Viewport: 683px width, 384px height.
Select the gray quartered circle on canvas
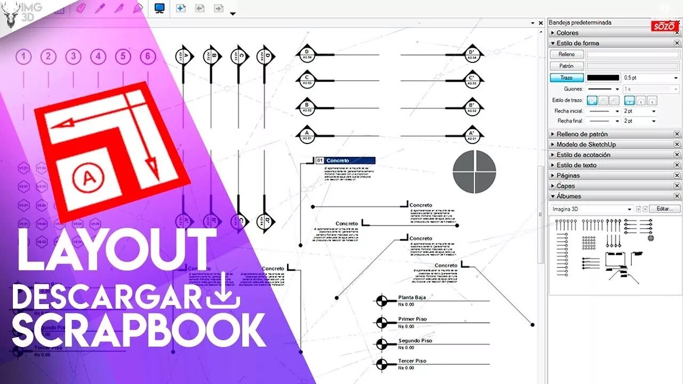pyautogui.click(x=474, y=172)
